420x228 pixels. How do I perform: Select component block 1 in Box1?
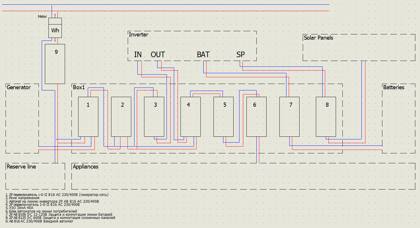coord(88,117)
